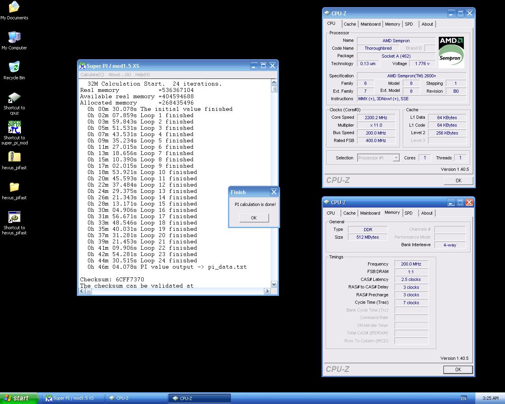The image size is (505, 404).
Task: Switch to Mainboard tab in upper CPU-Z
Action: pyautogui.click(x=370, y=24)
